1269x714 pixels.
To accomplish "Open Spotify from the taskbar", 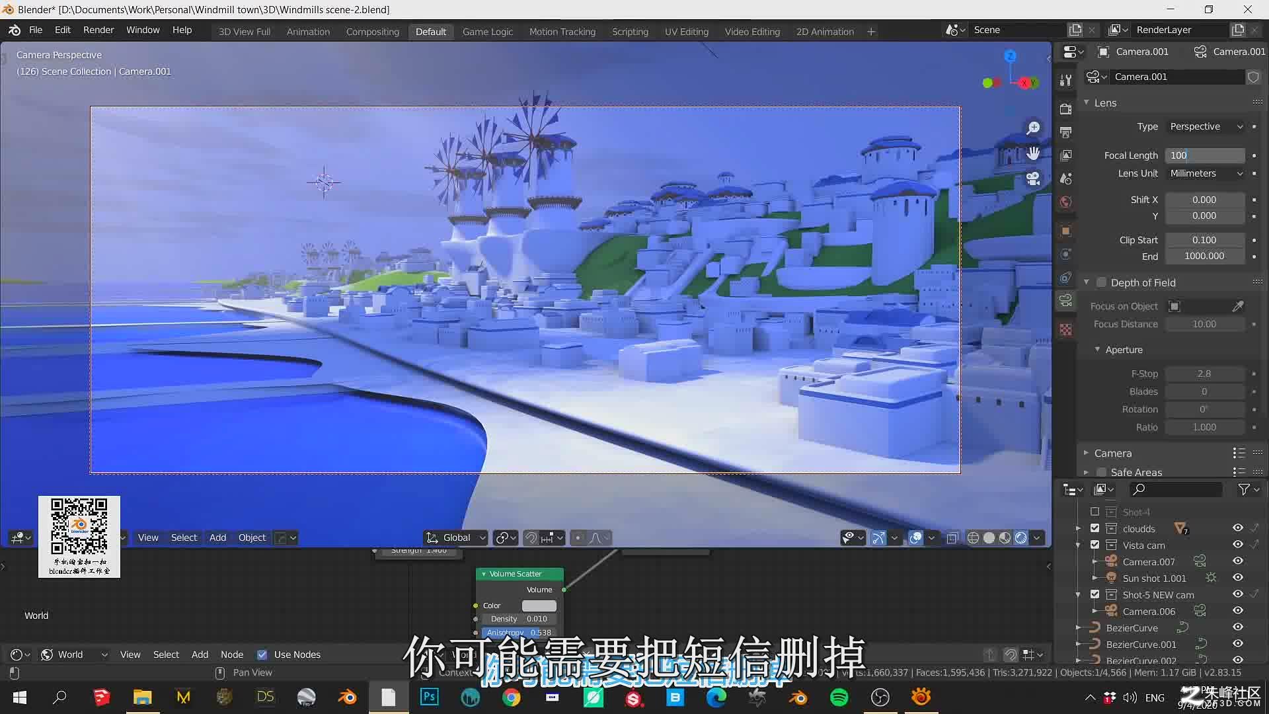I will 839,697.
